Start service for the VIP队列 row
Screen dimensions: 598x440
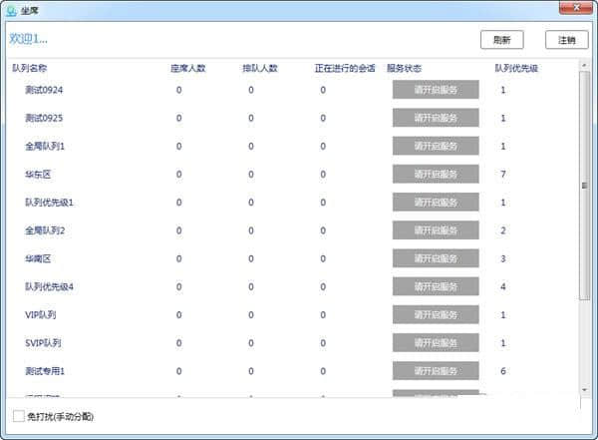click(x=436, y=314)
